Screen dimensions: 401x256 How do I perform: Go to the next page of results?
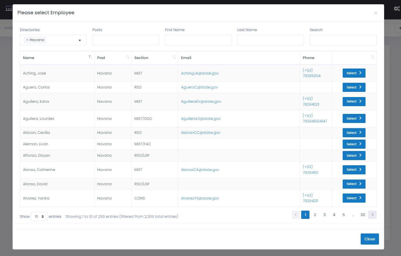[372, 215]
